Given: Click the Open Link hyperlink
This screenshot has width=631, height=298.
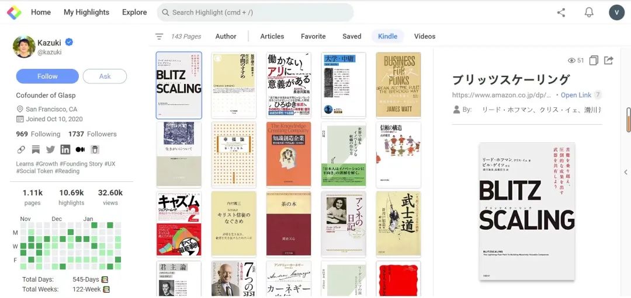Looking at the screenshot, I should pos(576,95).
